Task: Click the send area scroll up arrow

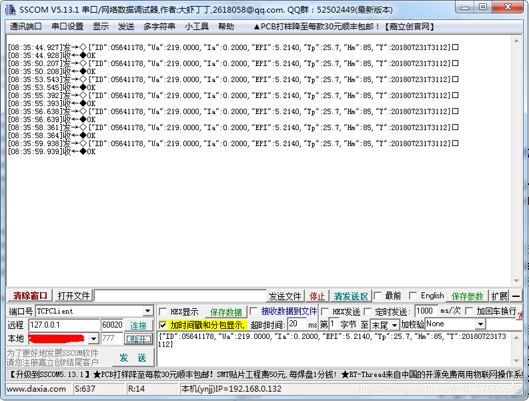Action: click(x=516, y=337)
